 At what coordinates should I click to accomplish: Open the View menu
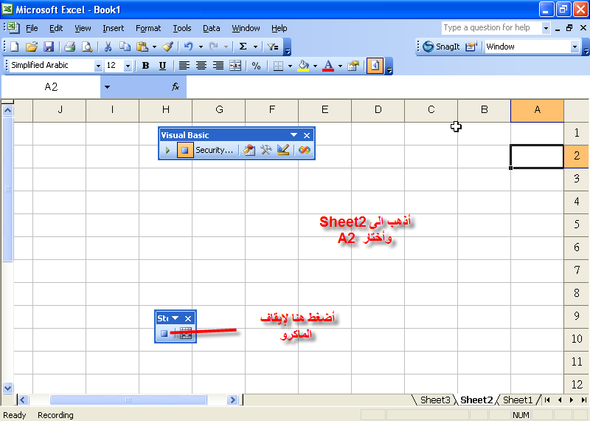click(83, 28)
